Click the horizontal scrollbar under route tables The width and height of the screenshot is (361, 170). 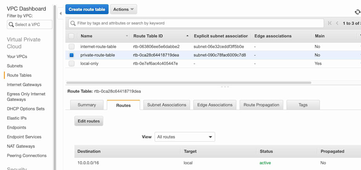189,83
